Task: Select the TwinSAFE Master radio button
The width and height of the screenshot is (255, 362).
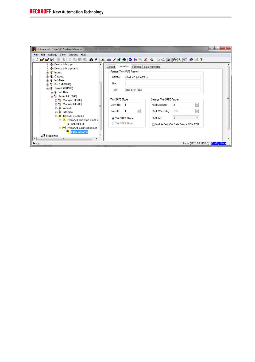Action: point(113,118)
